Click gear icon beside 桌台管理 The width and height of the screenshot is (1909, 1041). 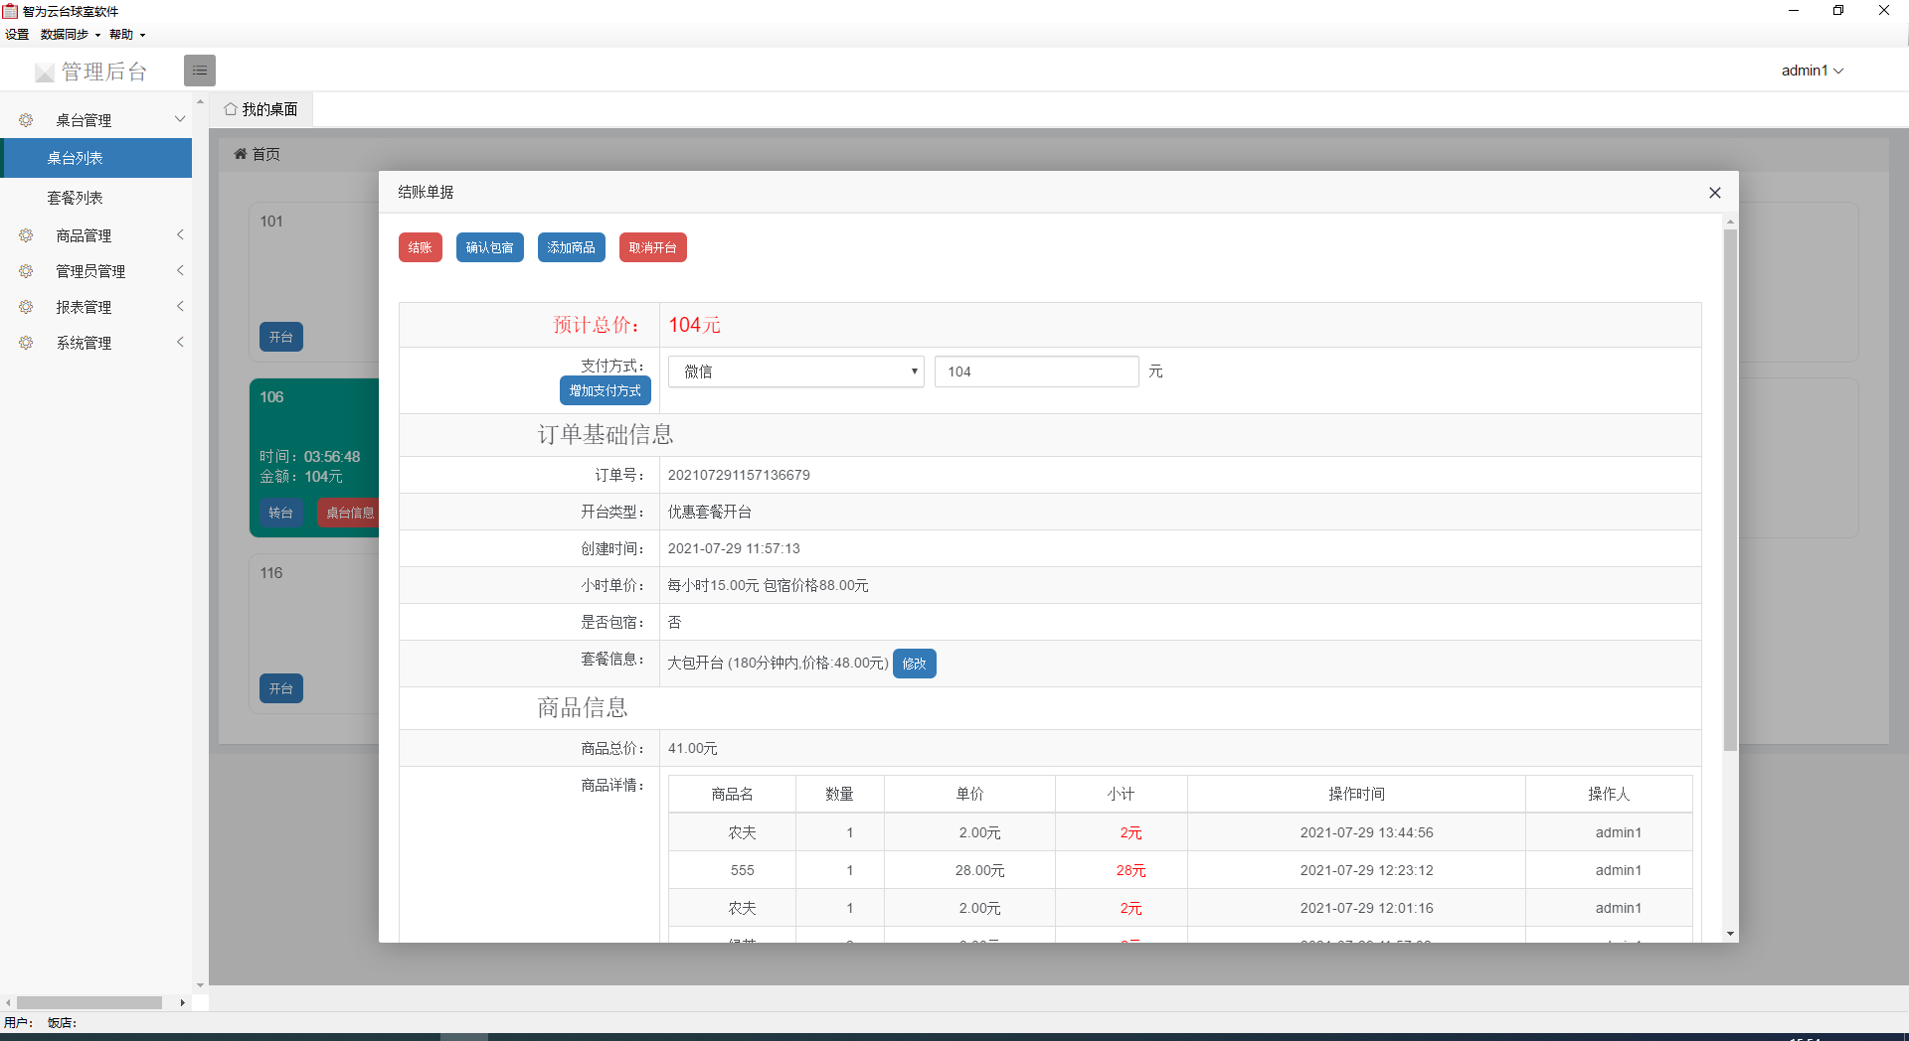[x=26, y=120]
